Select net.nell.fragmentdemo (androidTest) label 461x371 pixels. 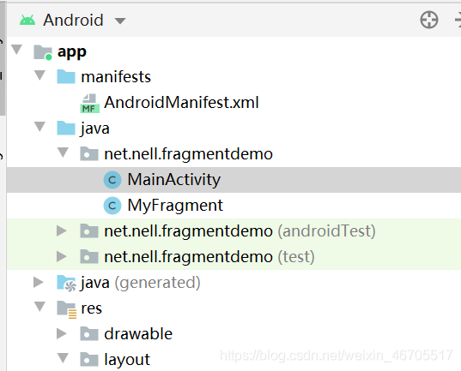coord(240,231)
